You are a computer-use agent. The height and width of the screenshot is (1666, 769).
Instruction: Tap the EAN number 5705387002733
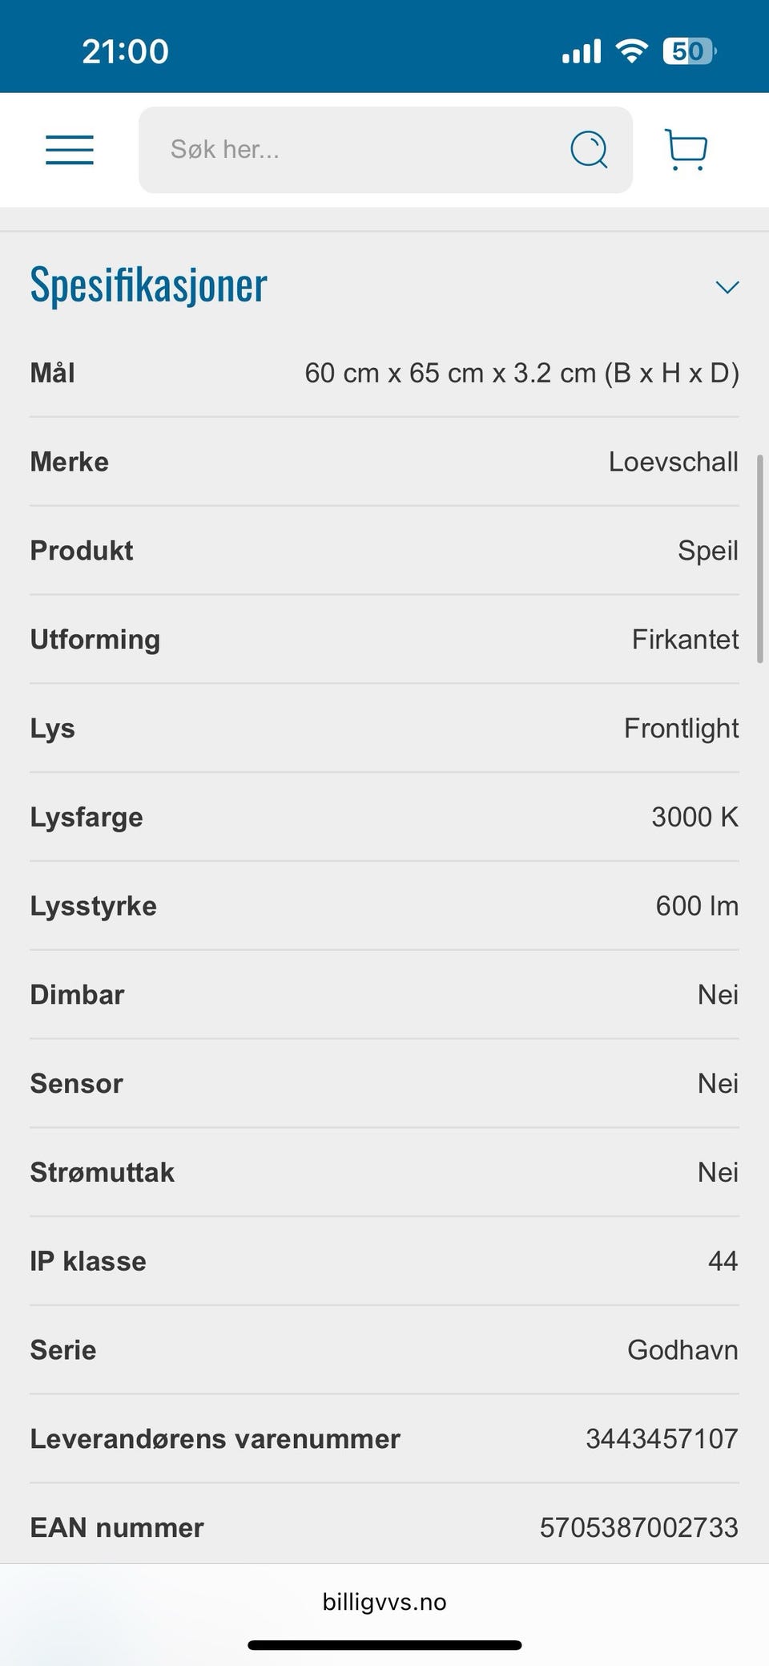638,1528
